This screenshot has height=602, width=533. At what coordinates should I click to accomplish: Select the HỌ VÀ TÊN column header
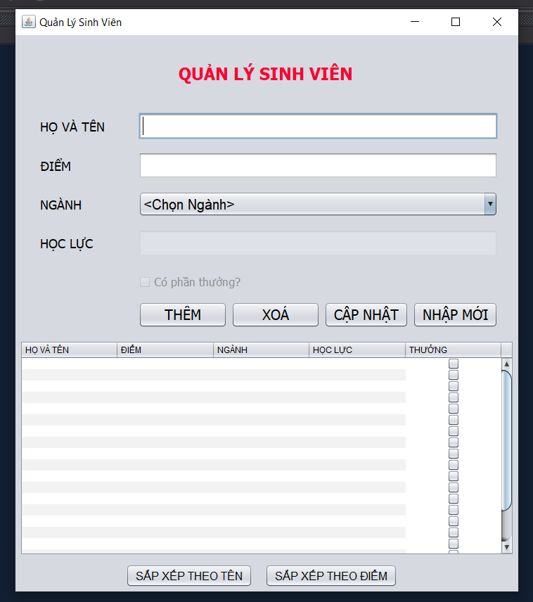coord(69,350)
